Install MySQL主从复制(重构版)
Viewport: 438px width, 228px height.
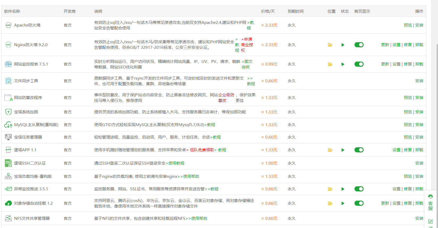[419, 125]
